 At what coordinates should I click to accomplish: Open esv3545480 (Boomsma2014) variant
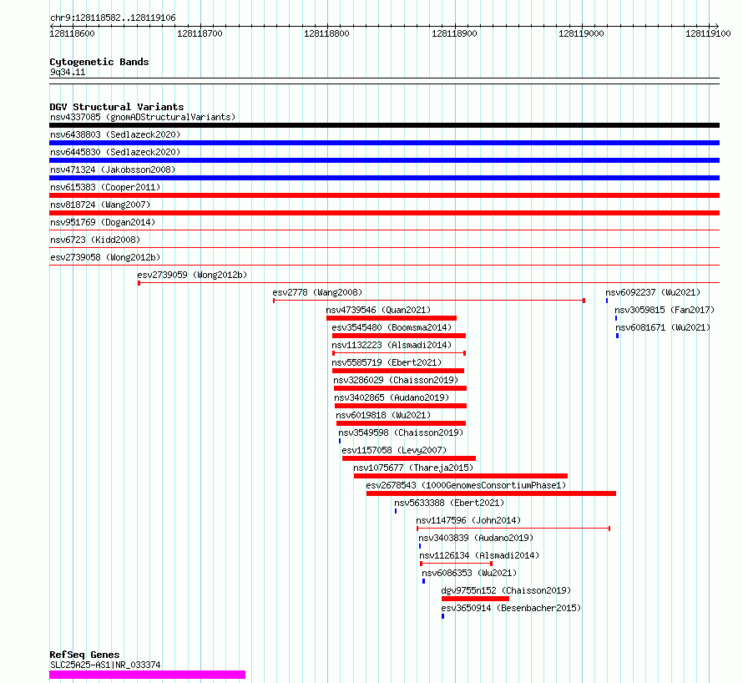[392, 327]
